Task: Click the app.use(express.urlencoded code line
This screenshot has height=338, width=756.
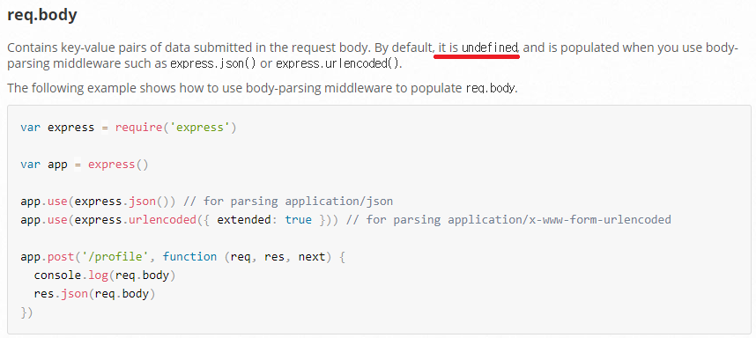Action: [x=345, y=220]
